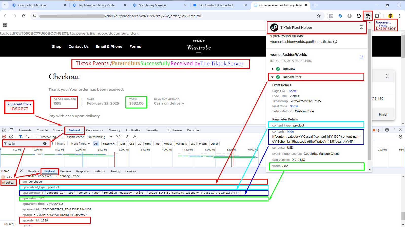Stop recording the network log

[4, 137]
